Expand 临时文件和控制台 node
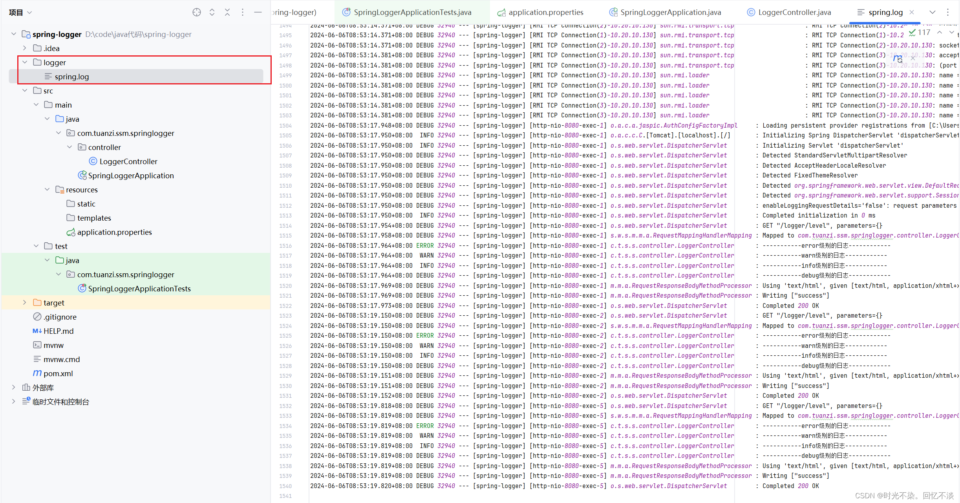 coord(14,402)
